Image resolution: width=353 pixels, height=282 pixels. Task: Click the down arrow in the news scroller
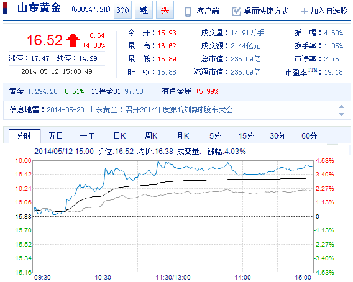(x=342, y=114)
